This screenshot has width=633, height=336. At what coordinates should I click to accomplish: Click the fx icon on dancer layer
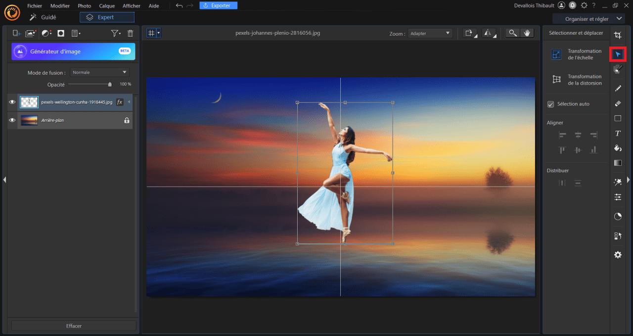click(x=120, y=102)
